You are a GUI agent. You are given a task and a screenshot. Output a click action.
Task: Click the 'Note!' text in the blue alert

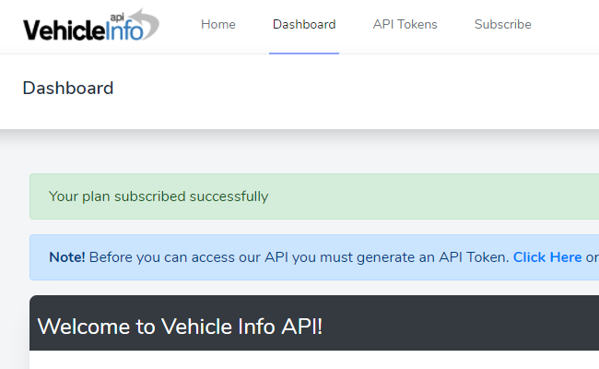[67, 257]
